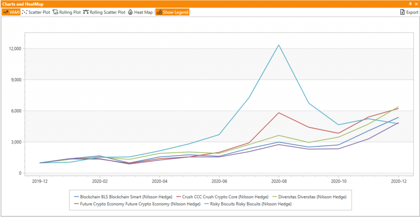Click the 12,000 y-axis label
420x217 pixels.
coord(14,49)
